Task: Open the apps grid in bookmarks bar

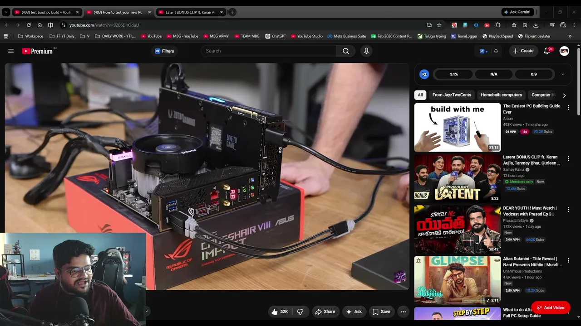Action: (x=6, y=36)
